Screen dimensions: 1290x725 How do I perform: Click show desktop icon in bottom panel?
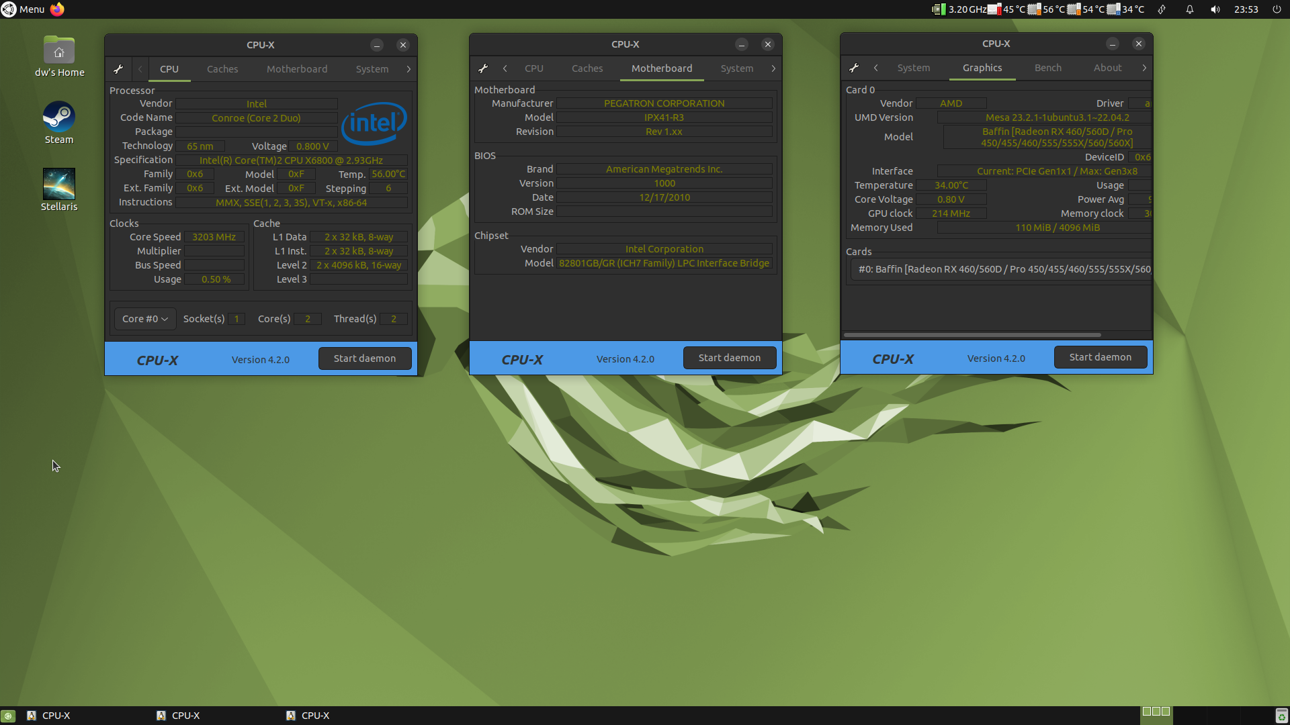[x=8, y=716]
